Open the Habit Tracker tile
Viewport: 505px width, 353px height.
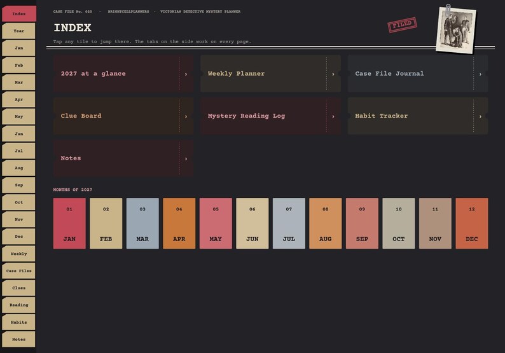418,116
